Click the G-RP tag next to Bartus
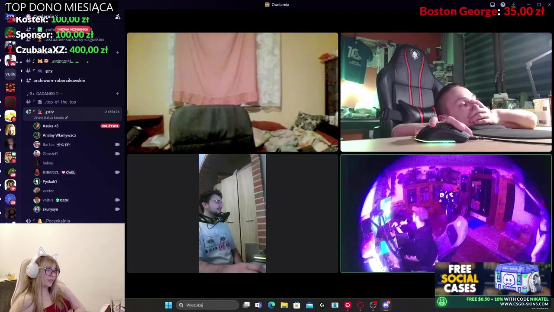This screenshot has height=312, width=554. tap(63, 145)
